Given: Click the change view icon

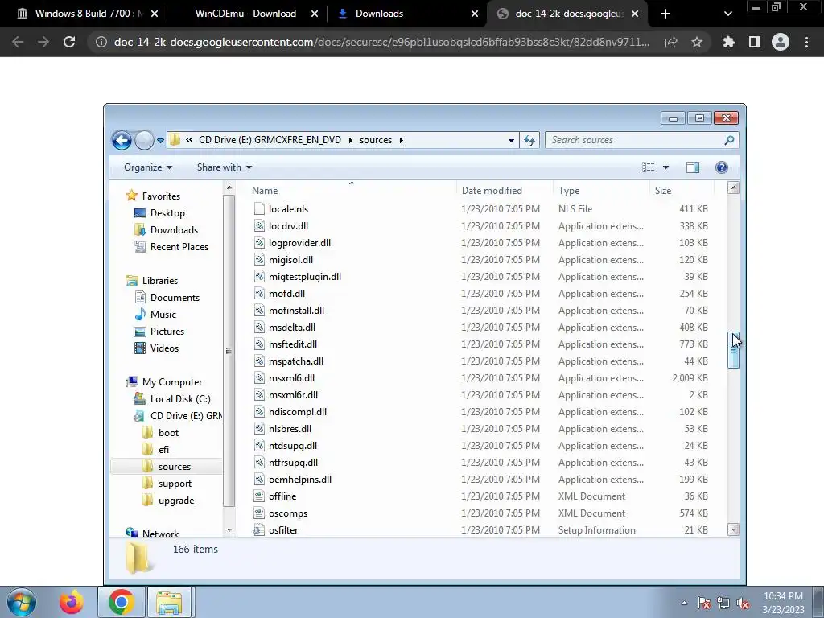Looking at the screenshot, I should pos(648,167).
